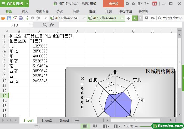184x129 pixels.
Task: Click the red download update icon
Action: point(155,4)
